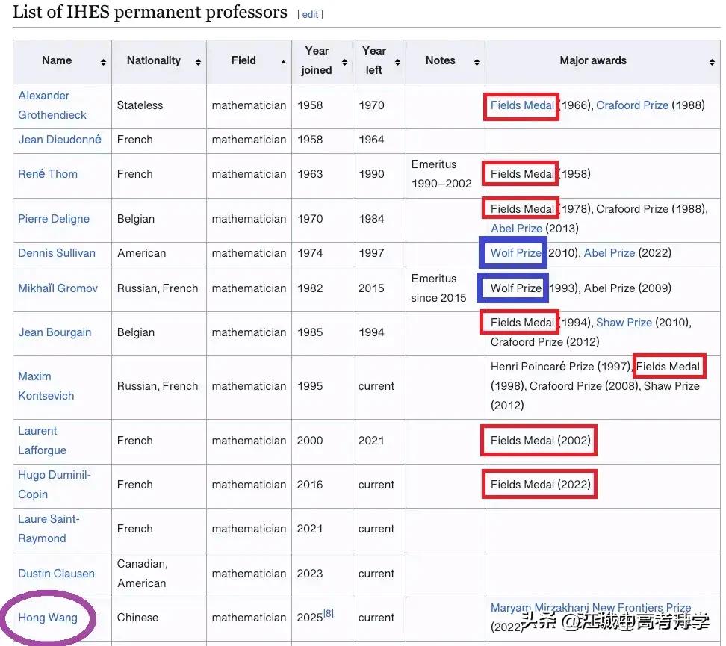The height and width of the screenshot is (646, 726).
Task: Open Abel Prize link in Sullivan row
Action: coord(609,253)
